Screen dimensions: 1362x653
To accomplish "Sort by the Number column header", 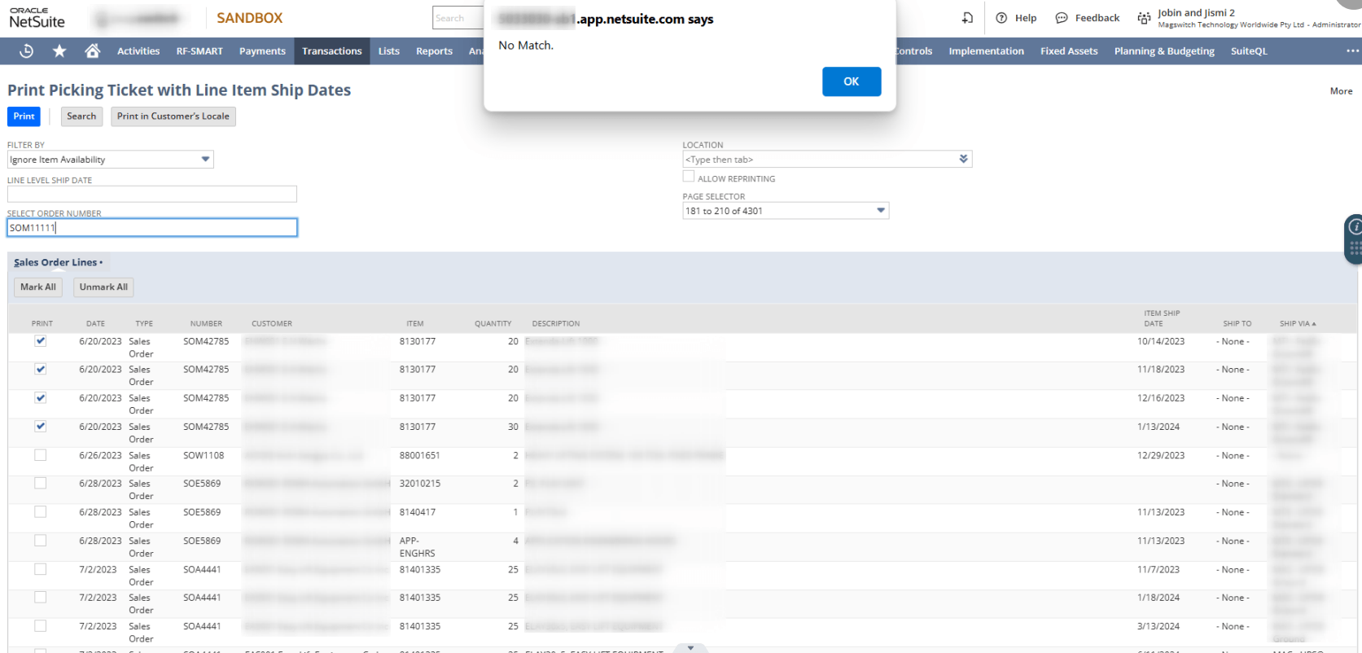I will (x=206, y=324).
